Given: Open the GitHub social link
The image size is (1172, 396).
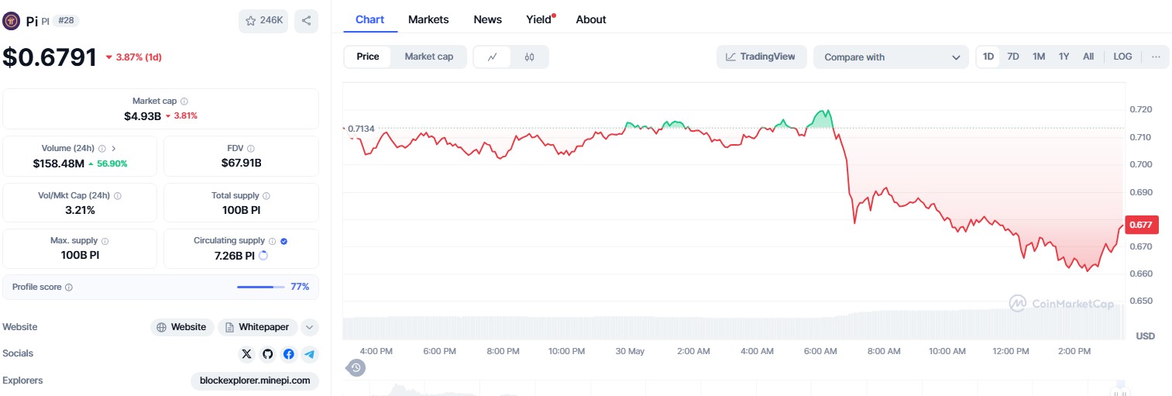Looking at the screenshot, I should click(267, 354).
